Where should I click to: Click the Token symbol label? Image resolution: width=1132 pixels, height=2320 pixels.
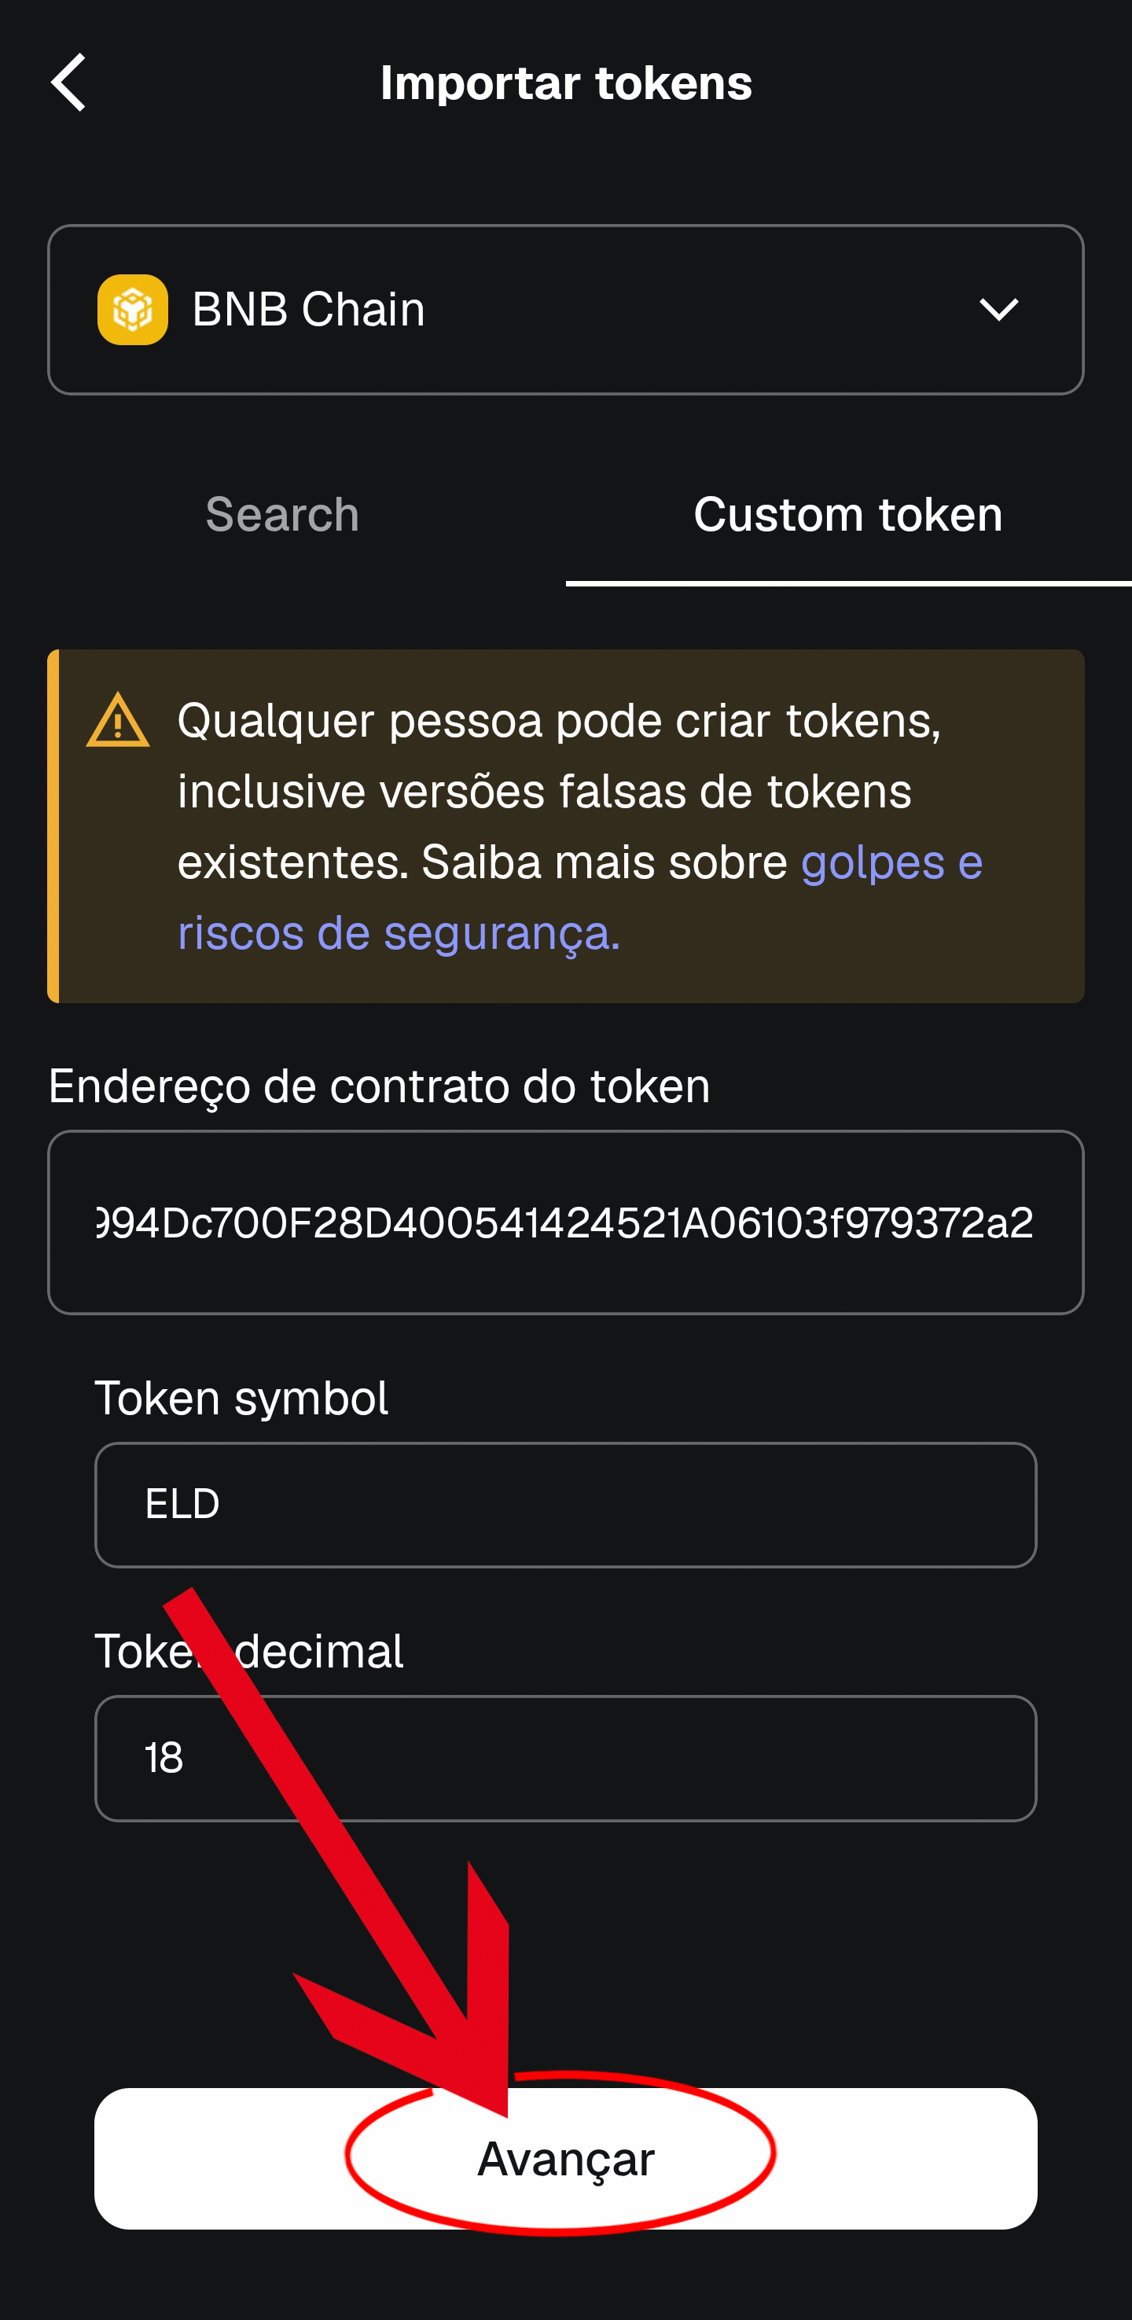point(241,1398)
